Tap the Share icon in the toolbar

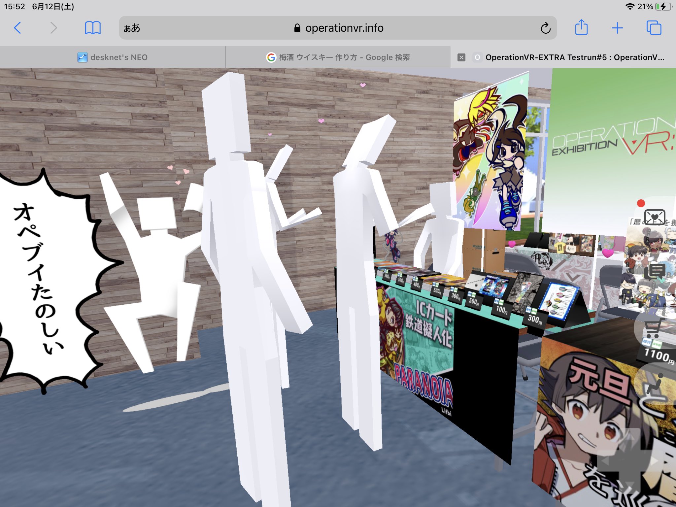click(x=581, y=28)
